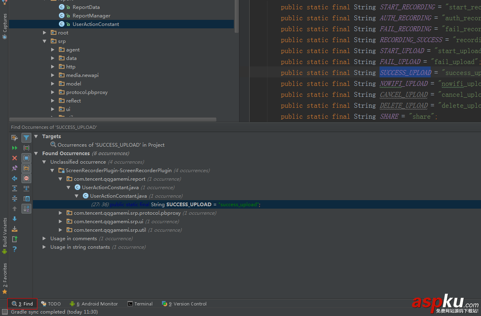The height and width of the screenshot is (316, 481).
Task: Open the Build Variants side tab
Action: click(x=4, y=236)
